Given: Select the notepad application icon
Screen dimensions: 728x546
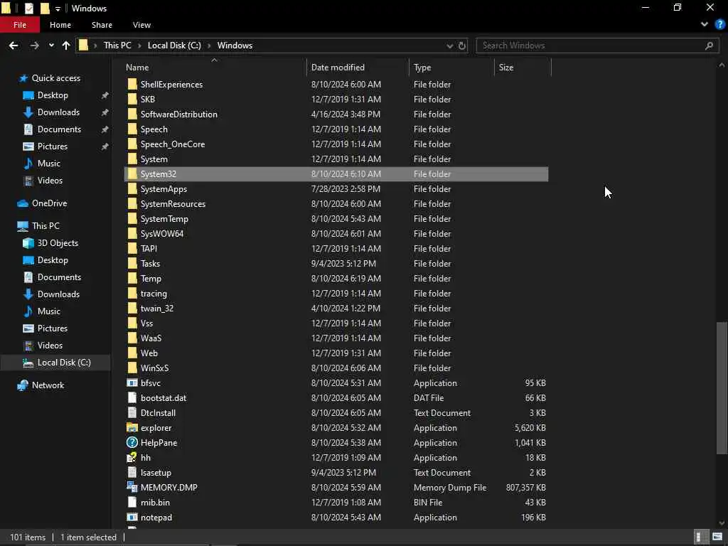Looking at the screenshot, I should [132, 518].
